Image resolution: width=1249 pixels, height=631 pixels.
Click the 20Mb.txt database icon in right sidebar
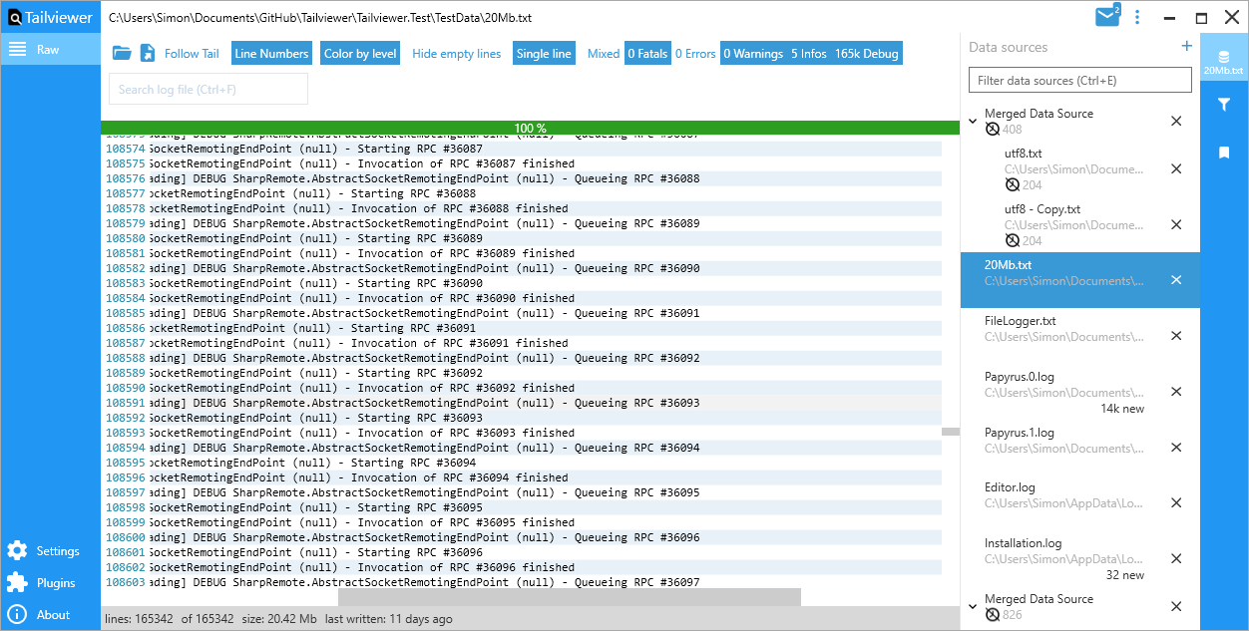tap(1223, 58)
